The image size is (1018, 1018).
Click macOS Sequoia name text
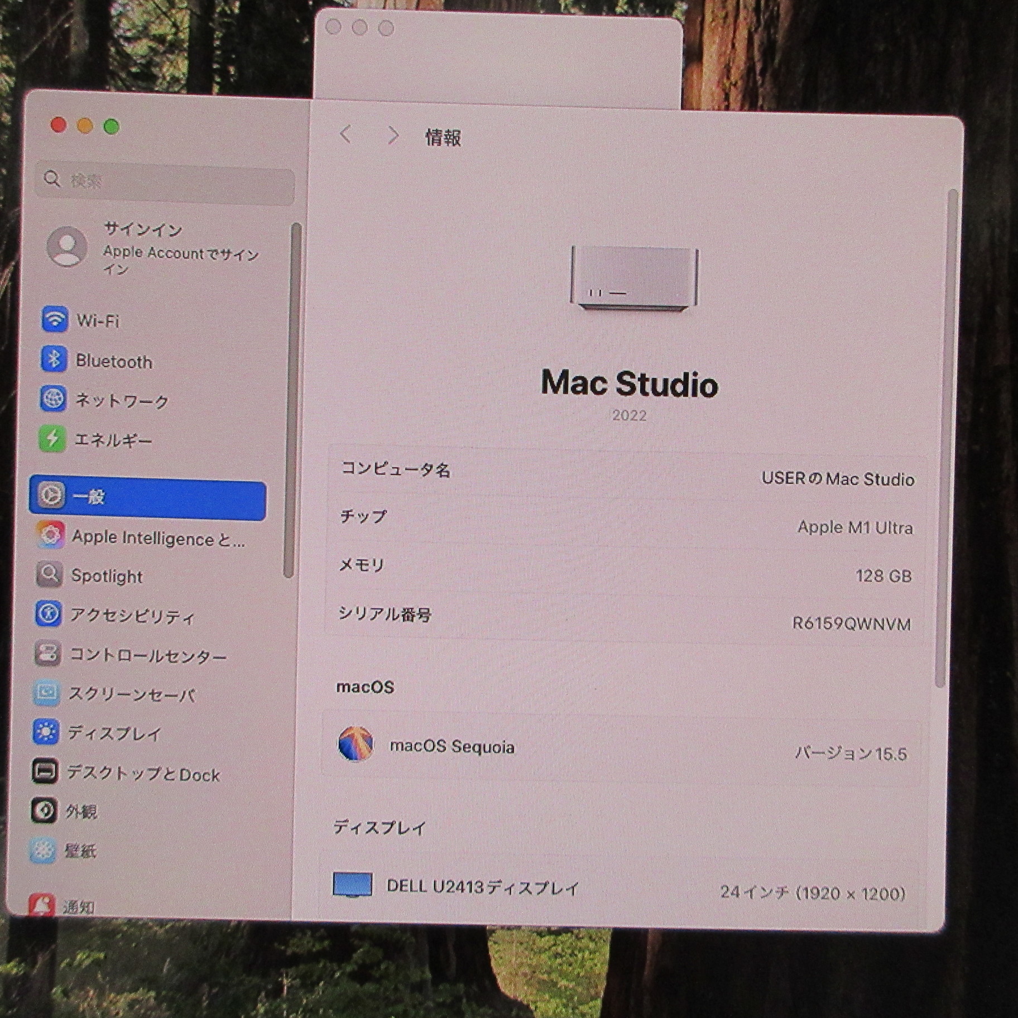tap(452, 746)
